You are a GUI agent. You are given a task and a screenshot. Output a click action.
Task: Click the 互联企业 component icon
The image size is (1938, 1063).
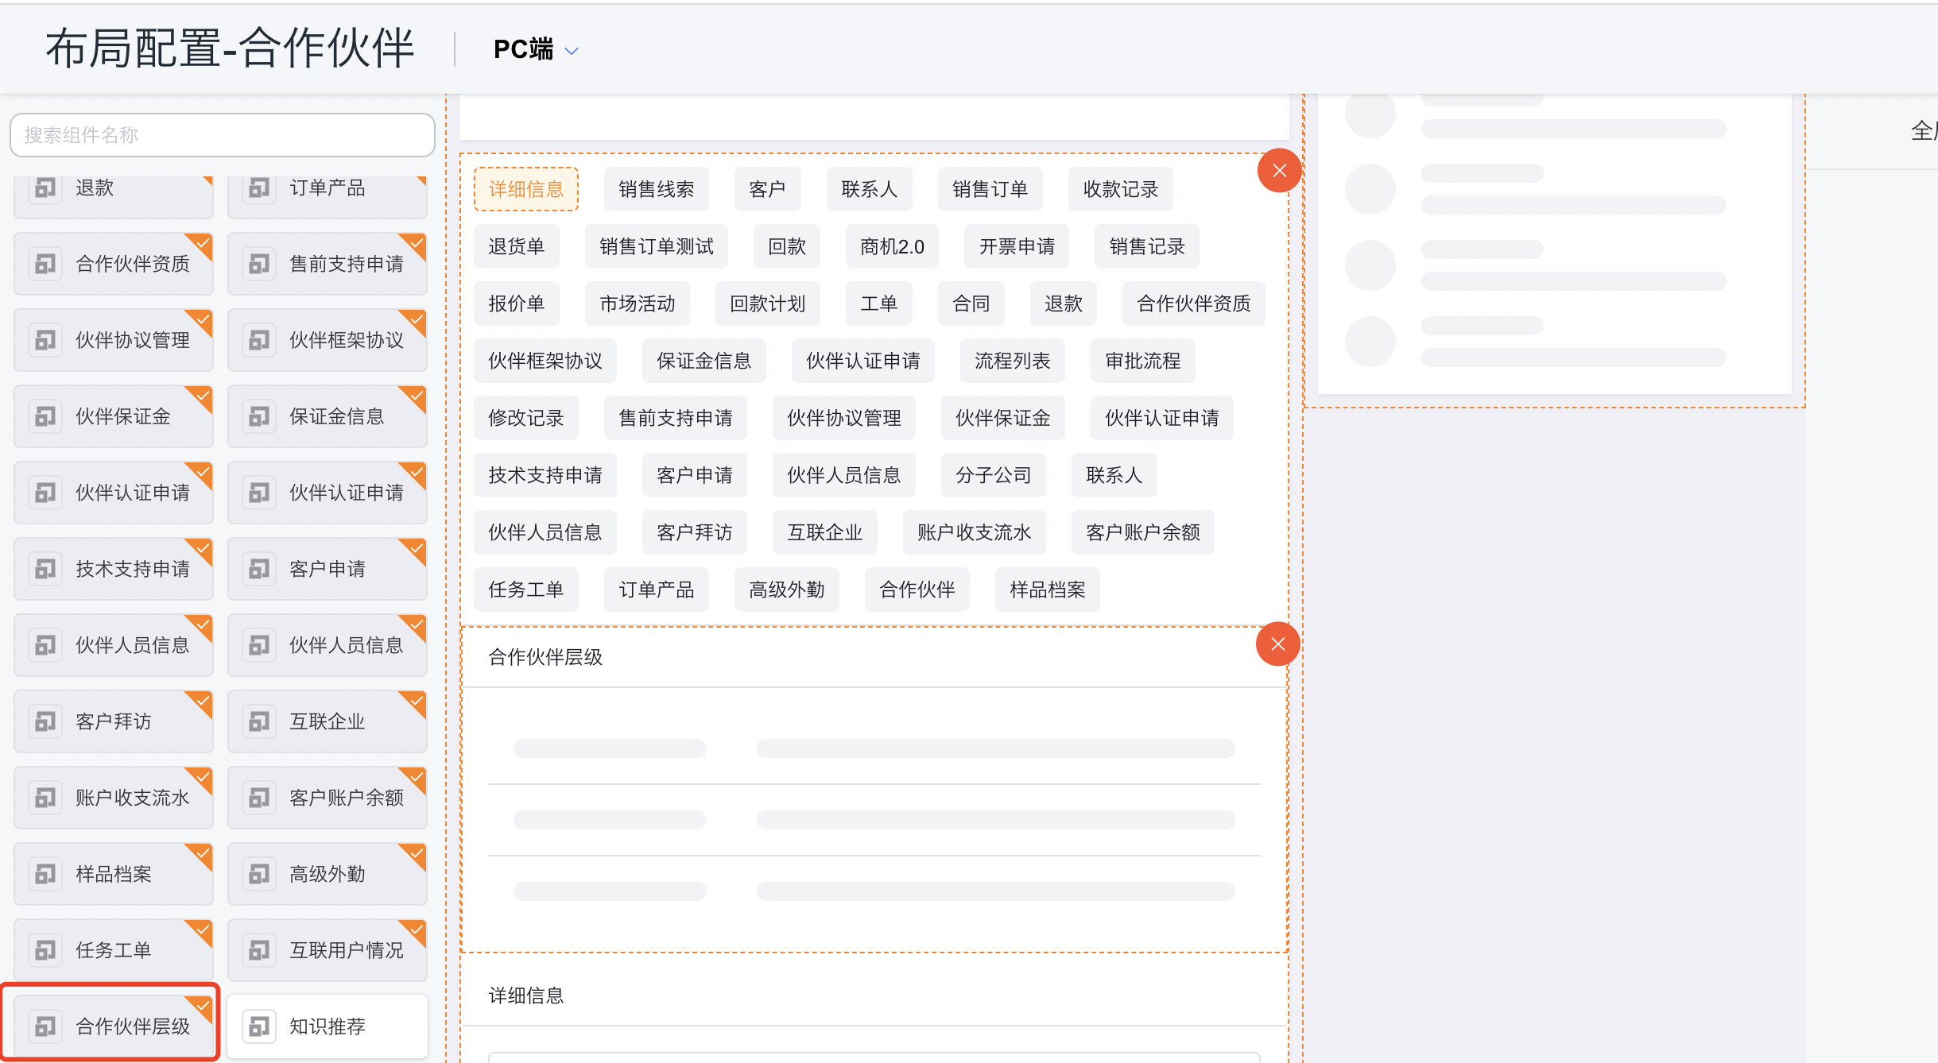tap(259, 721)
